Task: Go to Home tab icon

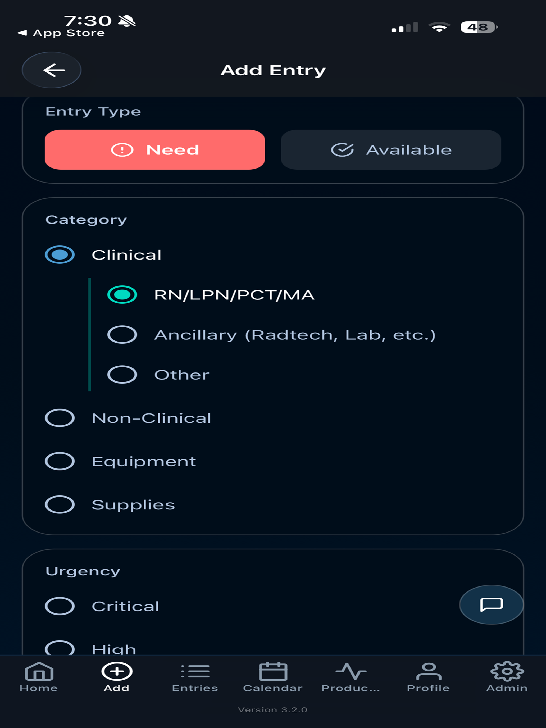Action: pyautogui.click(x=39, y=671)
